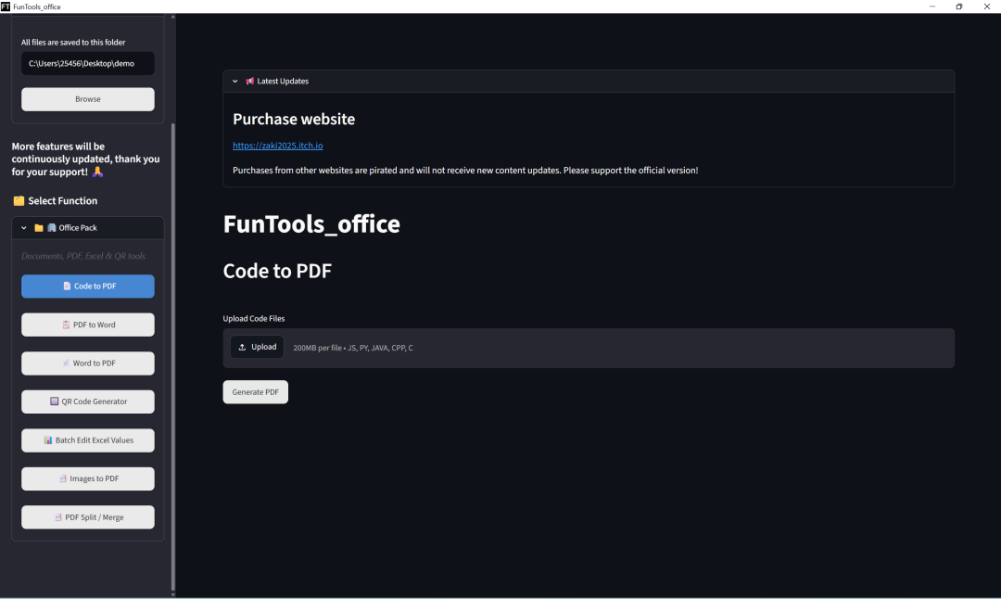Click the Upload Code Files label
The image size is (1001, 599).
click(x=253, y=319)
